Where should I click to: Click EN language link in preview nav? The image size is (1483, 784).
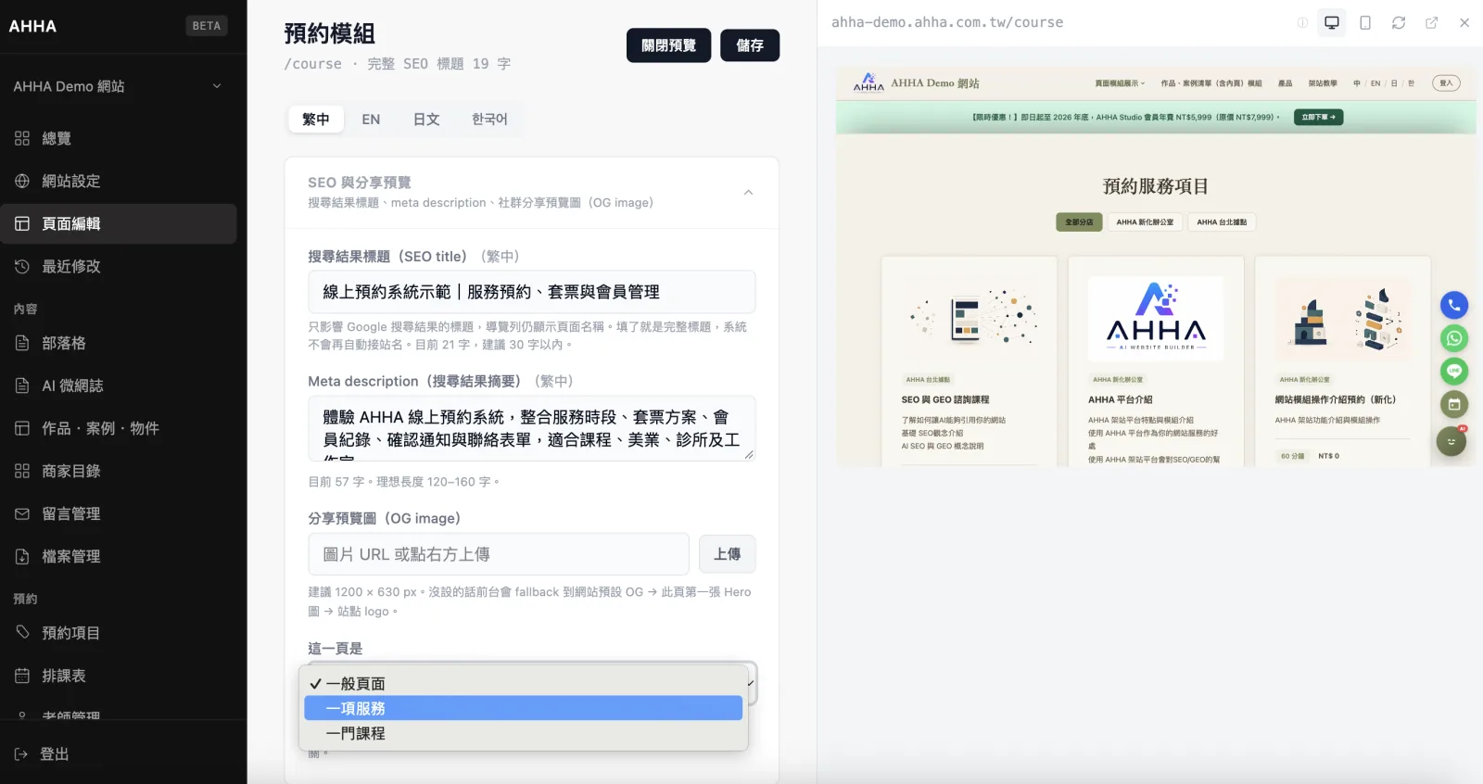tap(1375, 83)
